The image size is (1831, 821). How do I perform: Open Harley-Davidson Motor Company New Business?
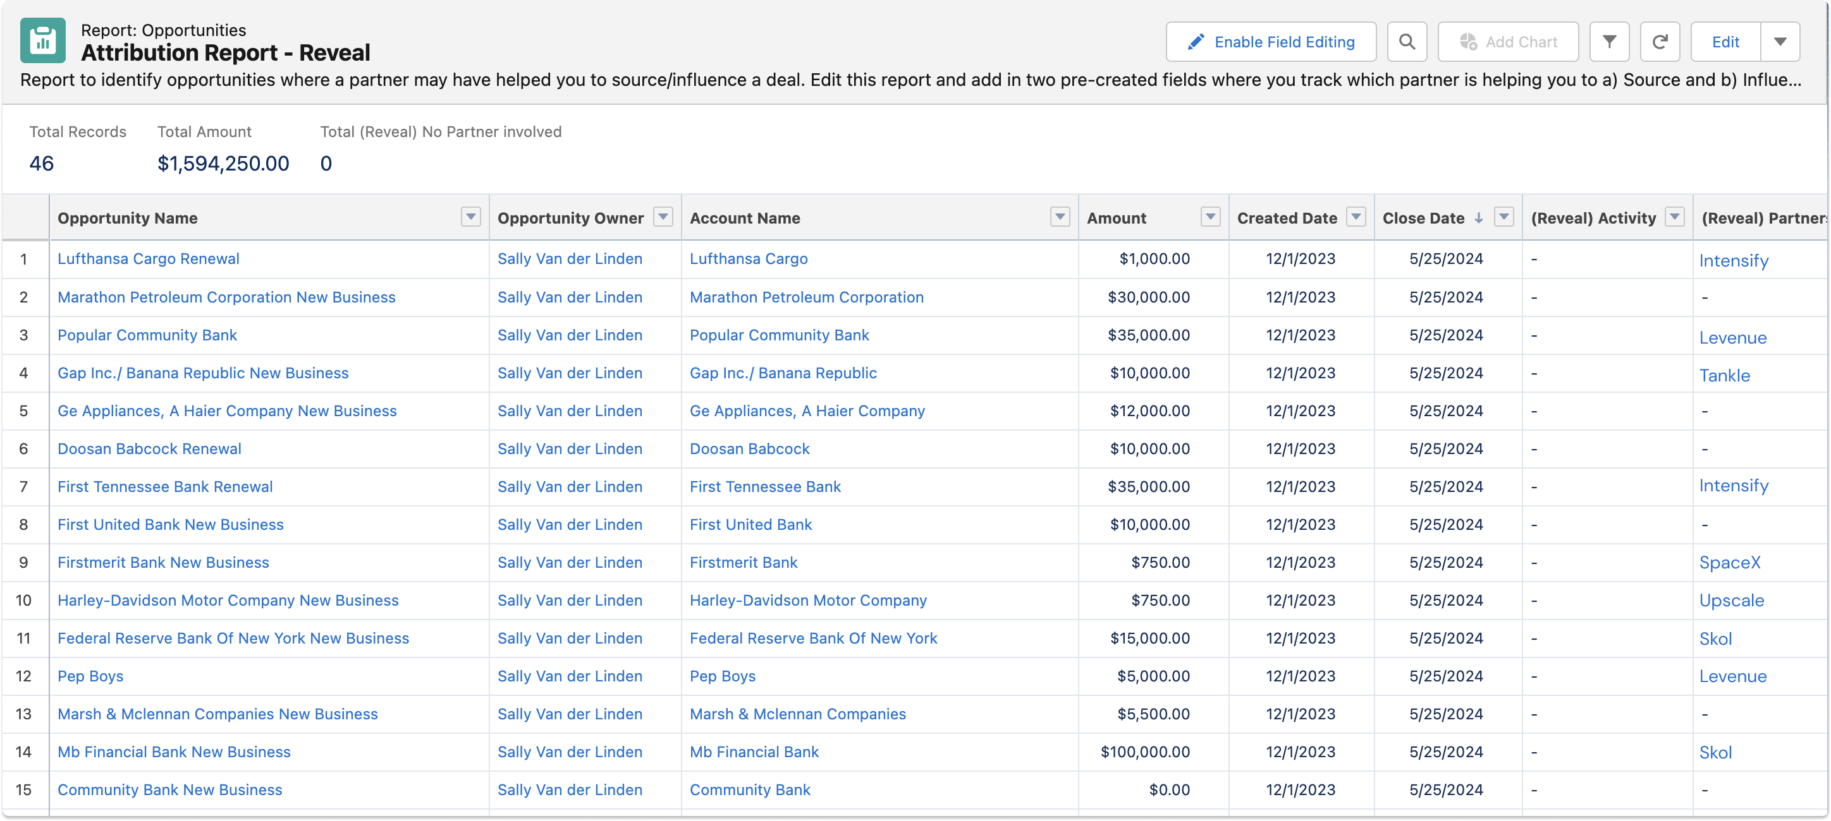pyautogui.click(x=228, y=600)
